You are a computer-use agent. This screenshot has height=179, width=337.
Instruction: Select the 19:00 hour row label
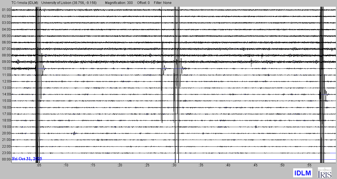[6, 127]
